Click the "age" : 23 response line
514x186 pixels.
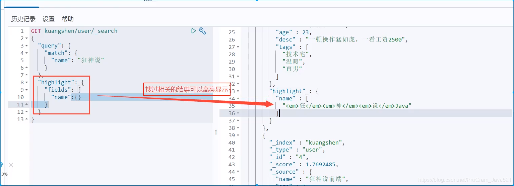294,32
